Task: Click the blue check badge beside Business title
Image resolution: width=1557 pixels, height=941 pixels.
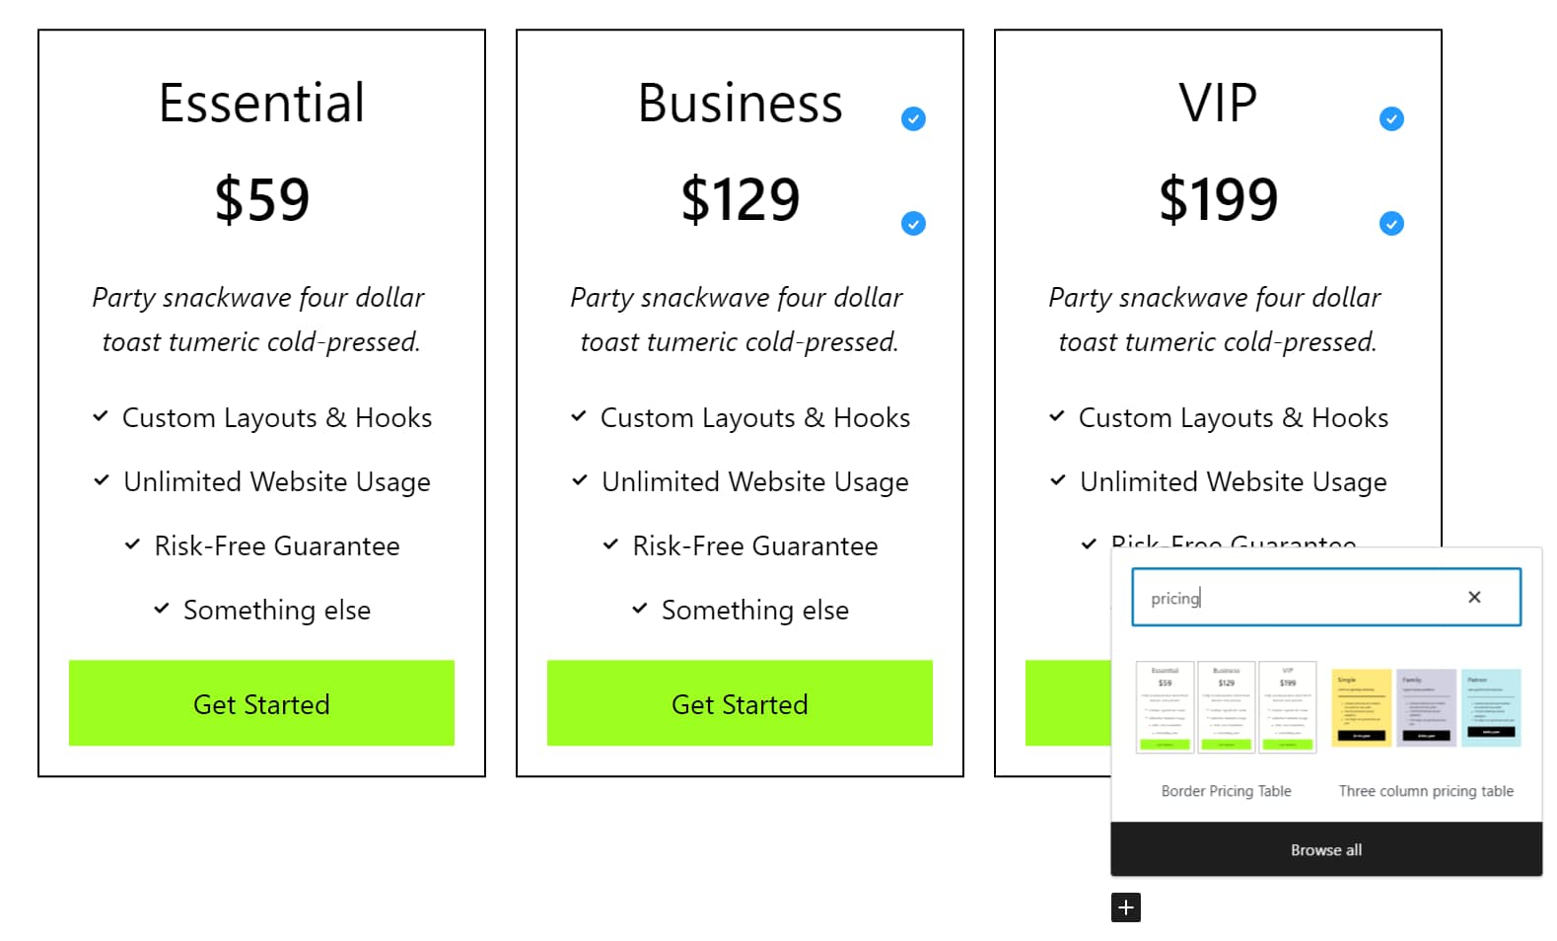Action: coord(912,117)
